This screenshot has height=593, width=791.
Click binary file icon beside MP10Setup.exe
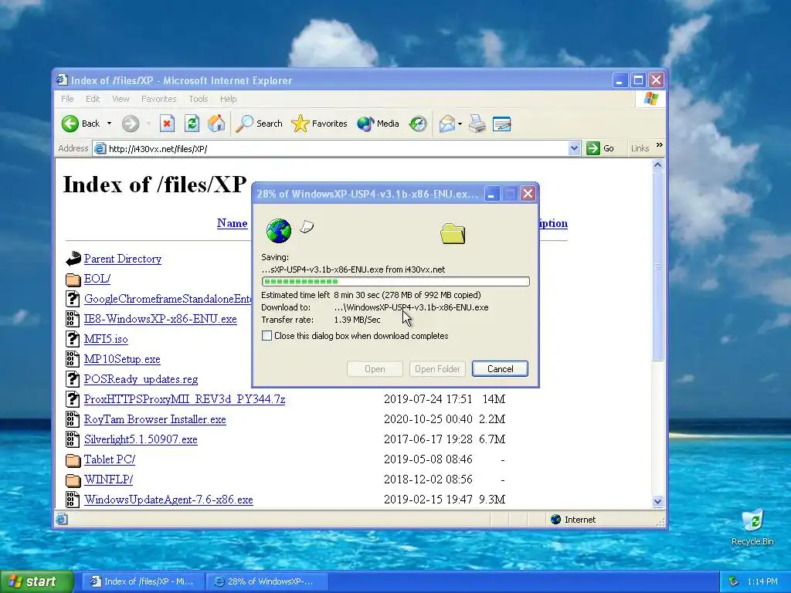coord(73,359)
